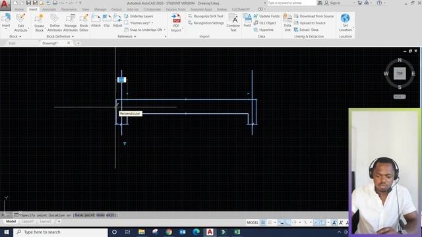Toggle polar tracking in status bar

295,223
